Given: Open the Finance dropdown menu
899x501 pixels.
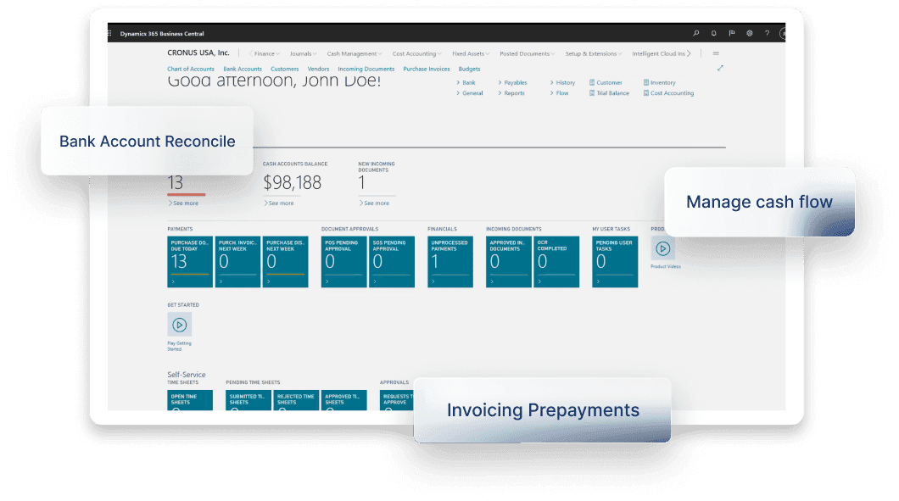Looking at the screenshot, I should coord(264,53).
